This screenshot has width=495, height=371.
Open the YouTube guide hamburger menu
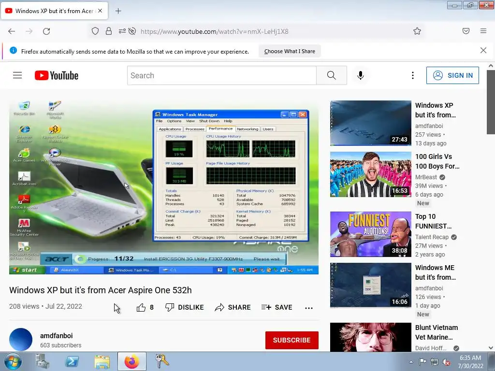17,75
